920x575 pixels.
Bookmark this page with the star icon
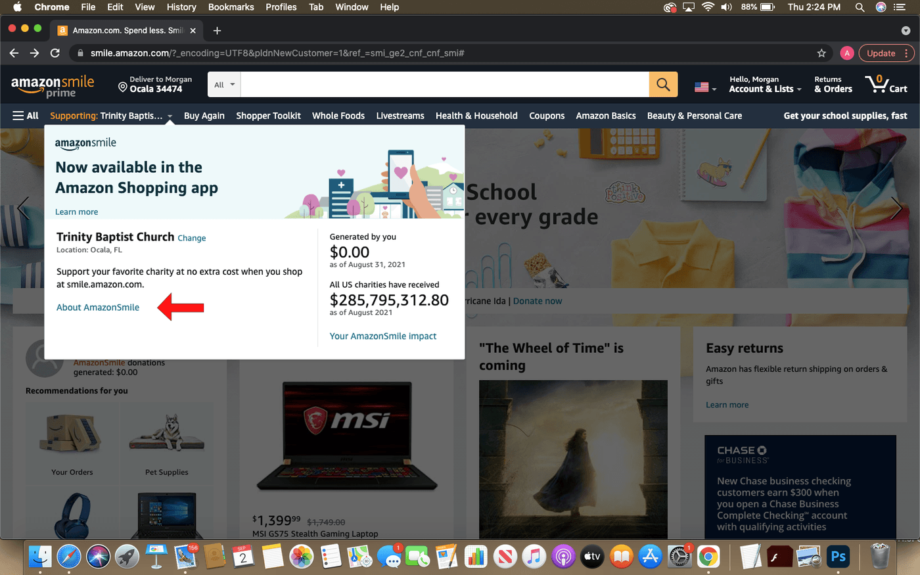(x=821, y=53)
